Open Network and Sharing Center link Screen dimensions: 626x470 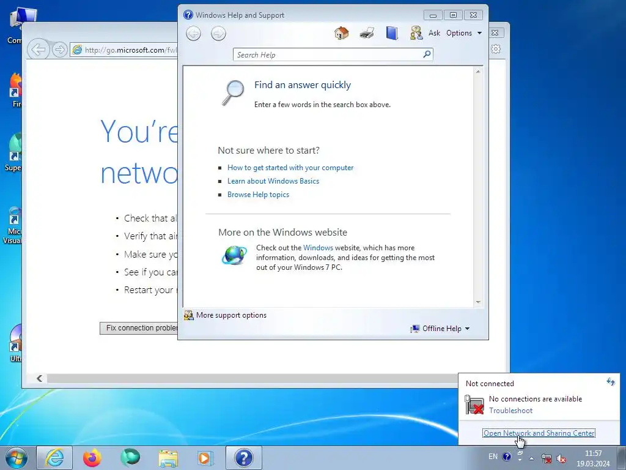(539, 433)
